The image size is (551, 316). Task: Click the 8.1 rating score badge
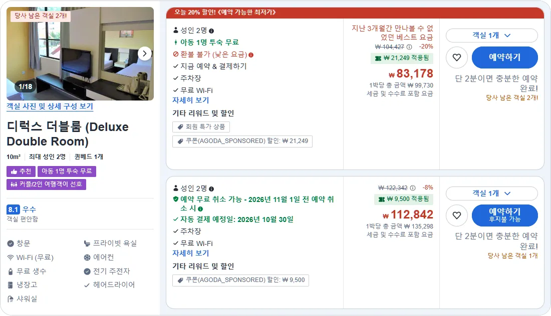[x=13, y=209]
